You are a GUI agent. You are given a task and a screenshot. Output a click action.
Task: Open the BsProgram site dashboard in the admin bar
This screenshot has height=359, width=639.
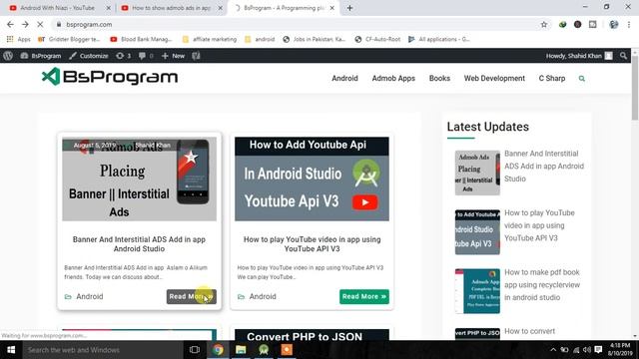[41, 56]
